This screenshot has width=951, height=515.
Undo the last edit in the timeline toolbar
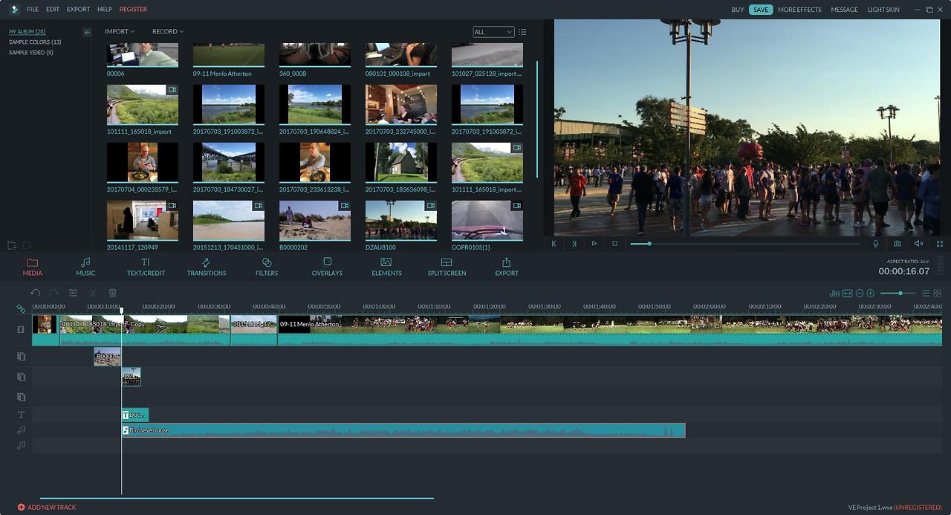pos(35,293)
